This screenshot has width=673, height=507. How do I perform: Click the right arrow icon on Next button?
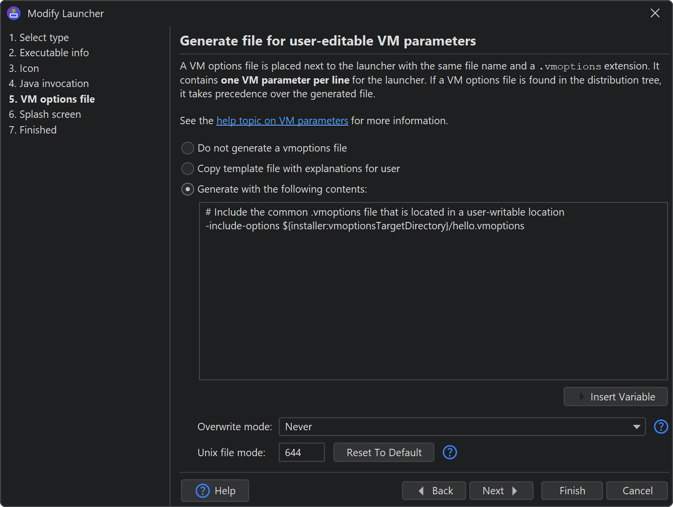click(x=515, y=491)
